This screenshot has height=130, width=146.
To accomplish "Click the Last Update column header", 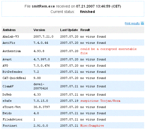I will (69, 30).
